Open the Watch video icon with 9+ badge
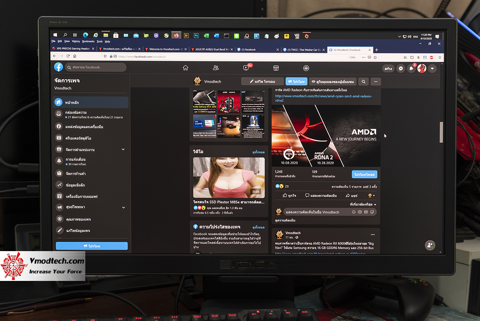The width and height of the screenshot is (480, 321). pyautogui.click(x=246, y=67)
